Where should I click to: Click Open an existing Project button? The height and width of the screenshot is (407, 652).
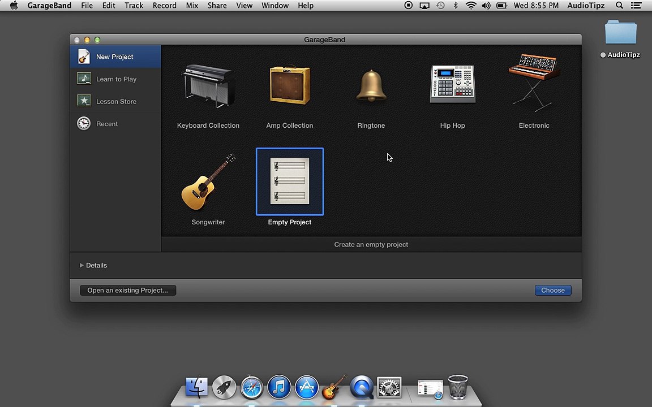128,291
